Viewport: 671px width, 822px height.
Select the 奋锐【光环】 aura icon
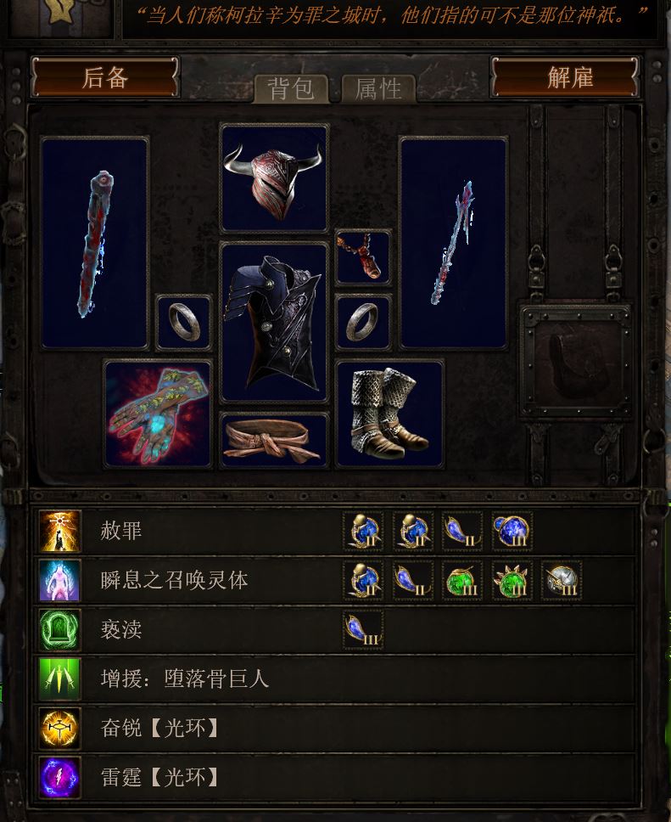point(60,728)
